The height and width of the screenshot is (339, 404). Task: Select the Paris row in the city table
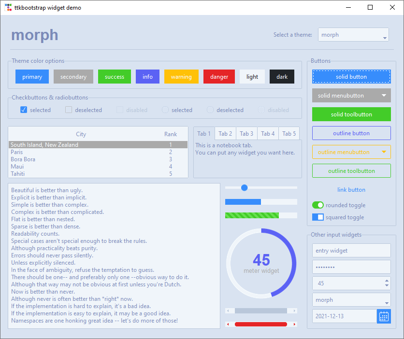coord(72,152)
